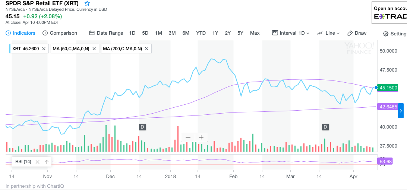Remove the XRT 45.2600 legend item
The image size is (407, 190).
pos(44,48)
